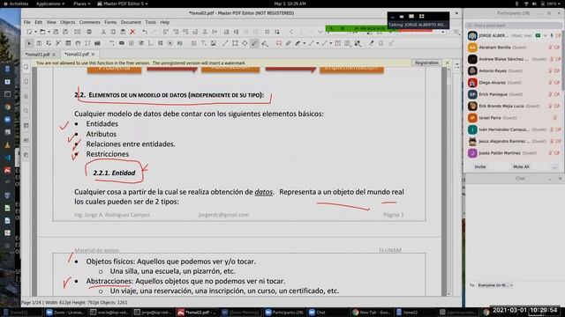Image resolution: width=565 pixels, height=317 pixels.
Task: Open the Open file dropdown arrow
Action: tap(49, 32)
